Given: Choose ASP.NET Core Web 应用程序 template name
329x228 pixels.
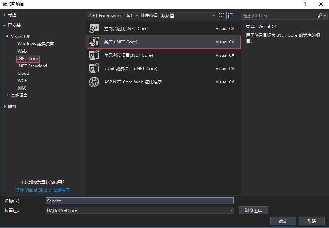Looking at the screenshot, I should [x=133, y=82].
